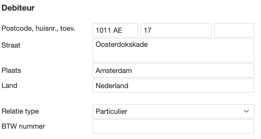Click the Particulier selected value text
The image size is (261, 139).
(111, 111)
